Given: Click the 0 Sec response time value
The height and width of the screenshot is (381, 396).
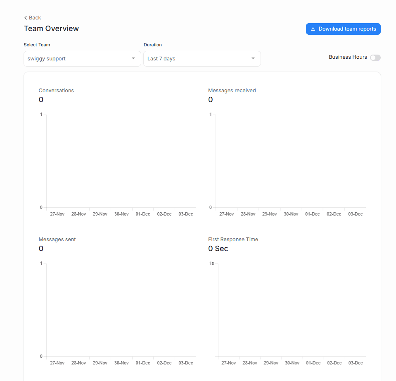Looking at the screenshot, I should click(218, 248).
